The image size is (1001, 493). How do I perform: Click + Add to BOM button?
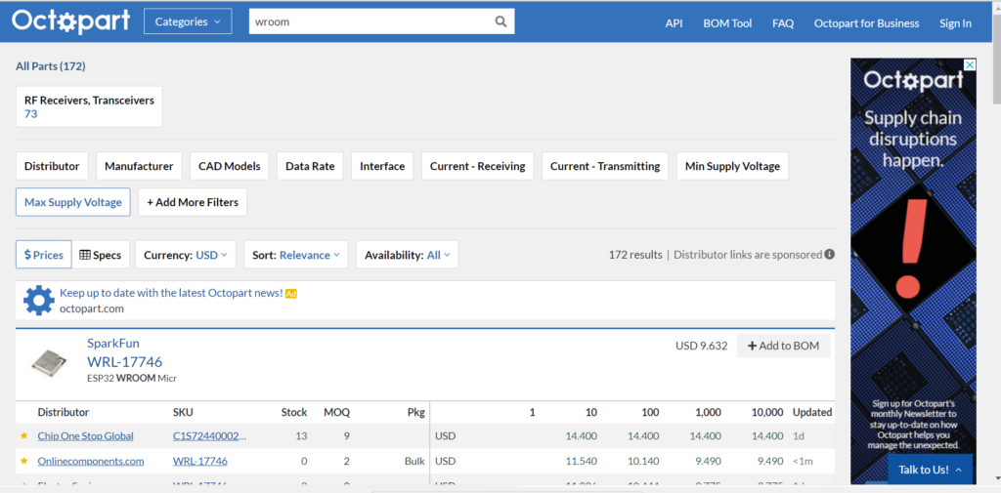783,346
